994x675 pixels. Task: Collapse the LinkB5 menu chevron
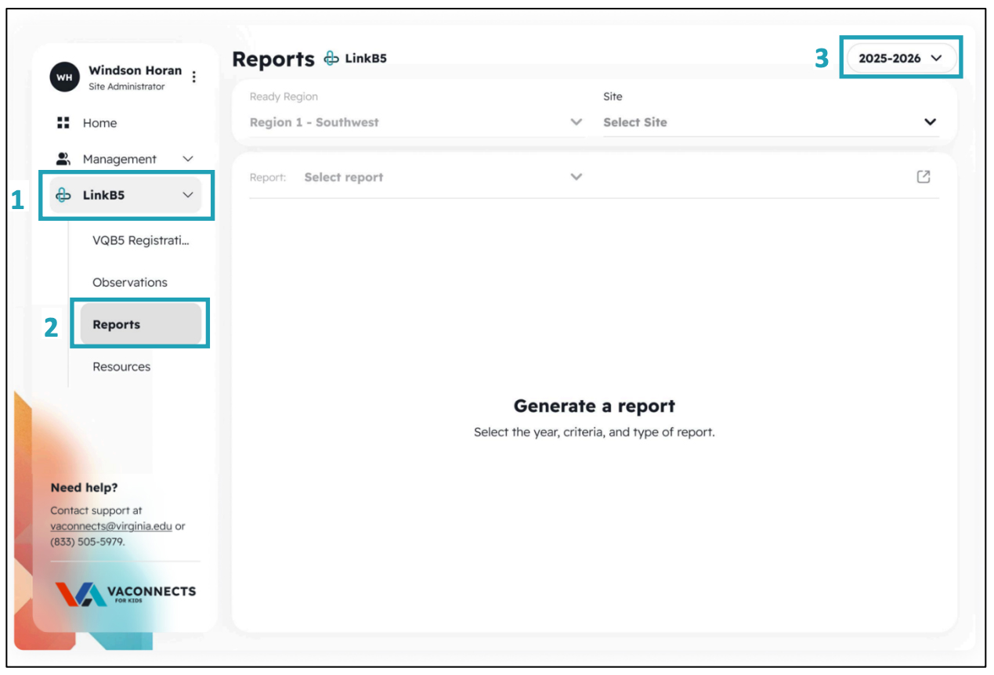coord(188,195)
